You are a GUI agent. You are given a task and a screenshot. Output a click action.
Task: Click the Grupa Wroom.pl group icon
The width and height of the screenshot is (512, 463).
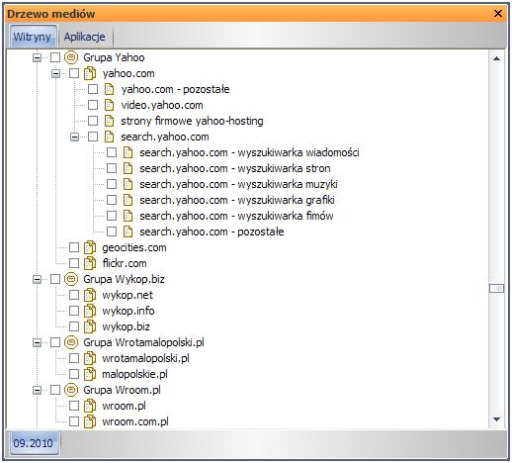[x=71, y=390]
